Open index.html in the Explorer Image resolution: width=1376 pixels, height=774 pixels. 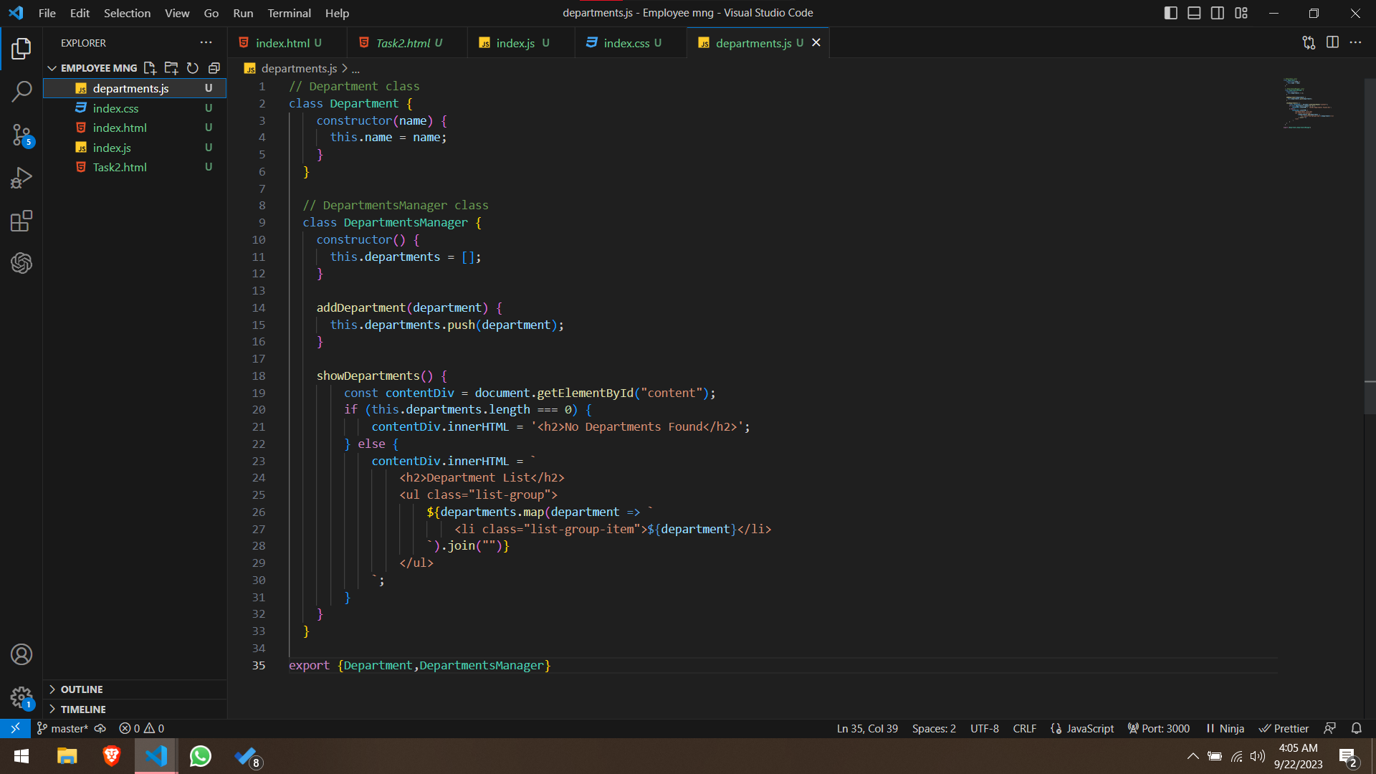pos(120,128)
